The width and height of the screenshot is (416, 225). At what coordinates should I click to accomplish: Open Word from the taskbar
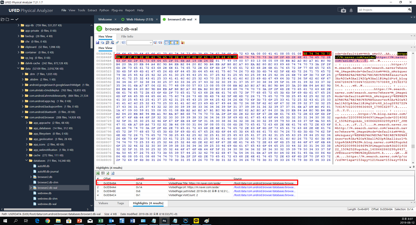click(x=132, y=220)
